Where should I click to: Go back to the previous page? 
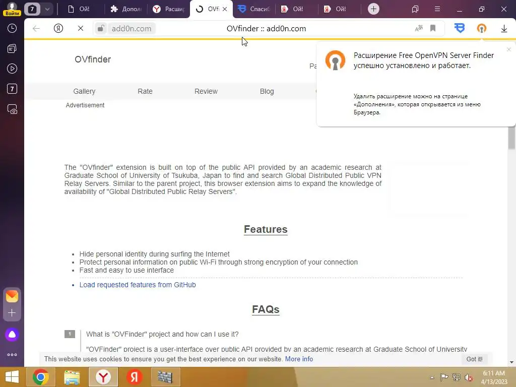click(36, 29)
